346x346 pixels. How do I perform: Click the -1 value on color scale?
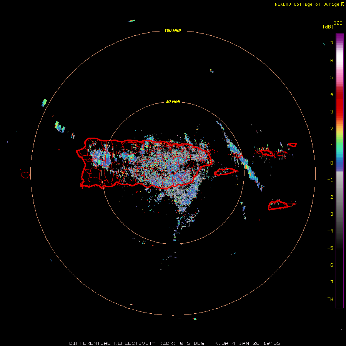point(330,180)
